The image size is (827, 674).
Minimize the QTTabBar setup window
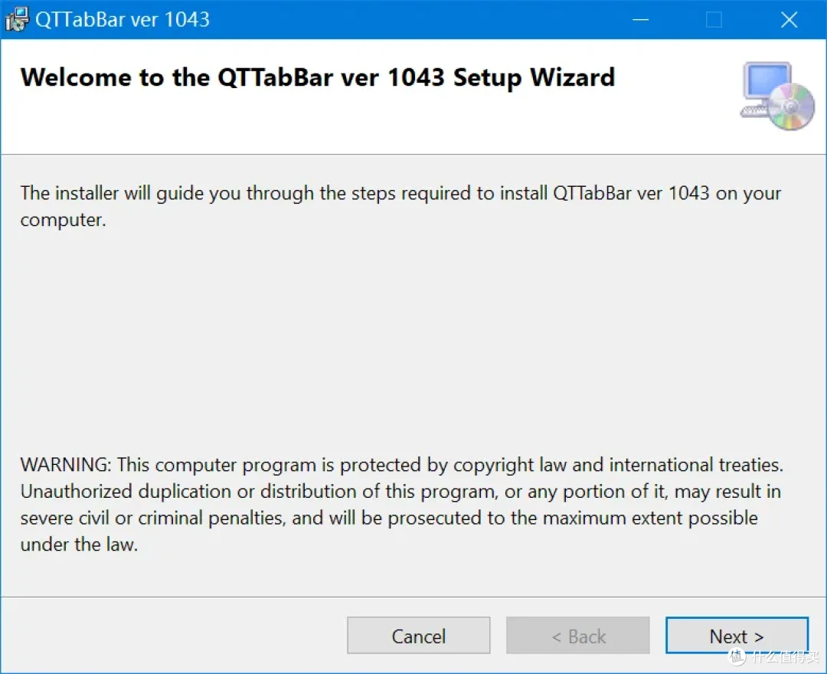point(640,20)
